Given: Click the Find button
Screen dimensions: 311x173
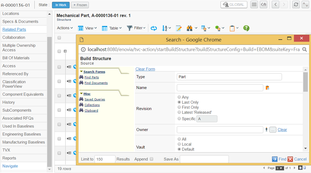Looking at the screenshot, I should tap(279, 159).
